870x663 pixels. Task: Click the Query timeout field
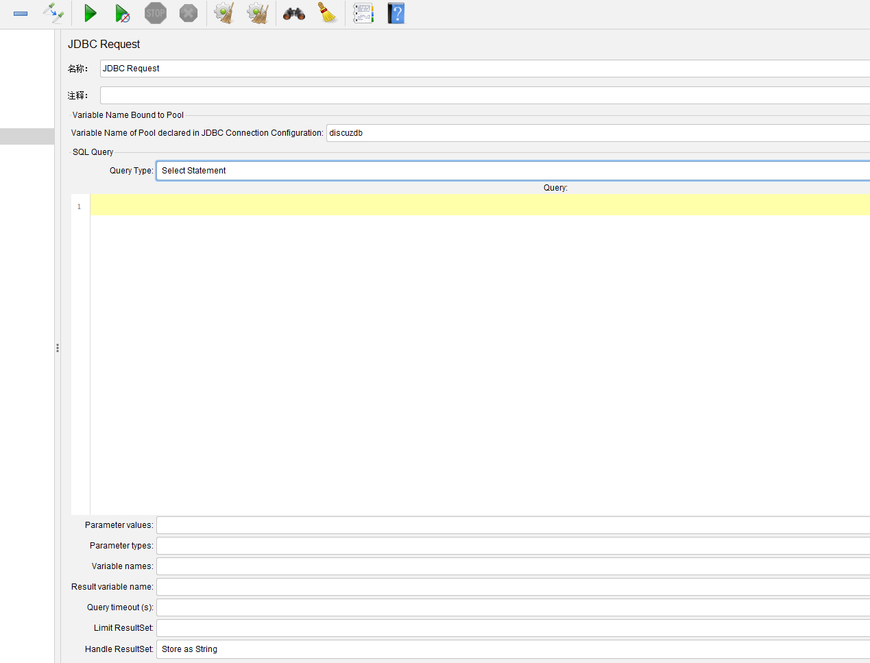pyautogui.click(x=513, y=607)
